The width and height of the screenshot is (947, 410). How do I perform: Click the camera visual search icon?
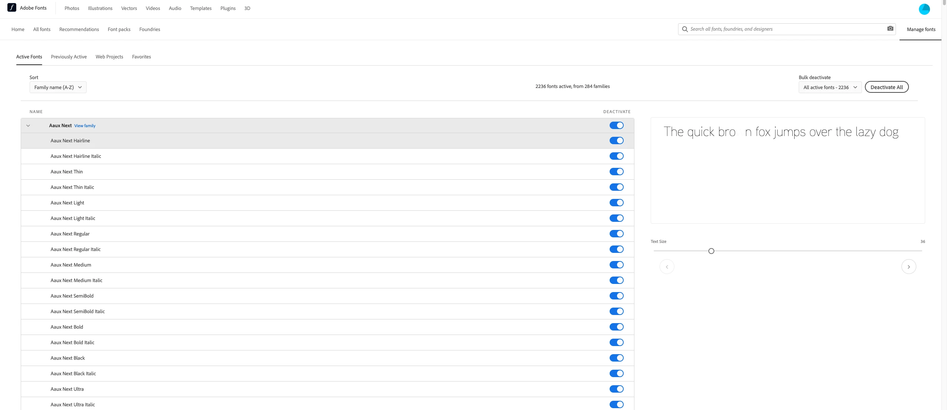[890, 29]
